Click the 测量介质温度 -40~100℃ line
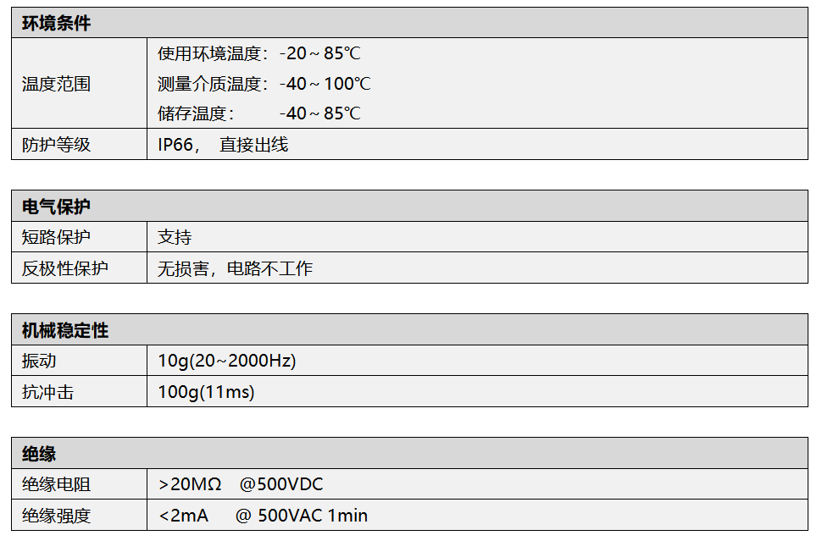Viewport: 822px width, 541px height. (x=264, y=84)
